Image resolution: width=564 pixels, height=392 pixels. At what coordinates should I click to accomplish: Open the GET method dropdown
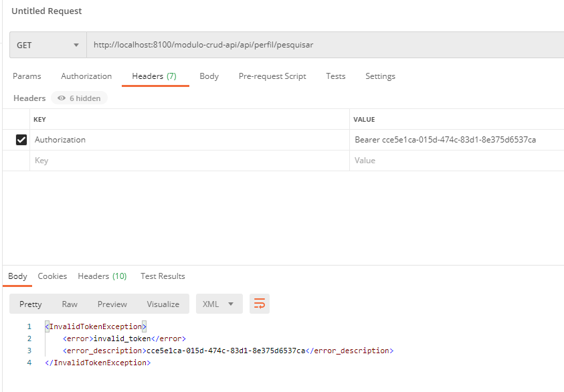(48, 45)
